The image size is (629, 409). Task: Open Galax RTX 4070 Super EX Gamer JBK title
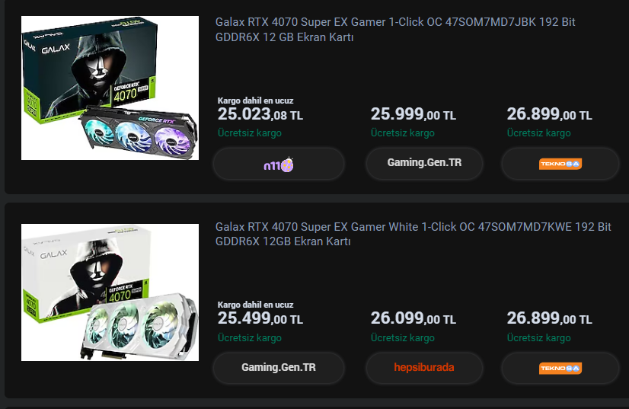[395, 30]
